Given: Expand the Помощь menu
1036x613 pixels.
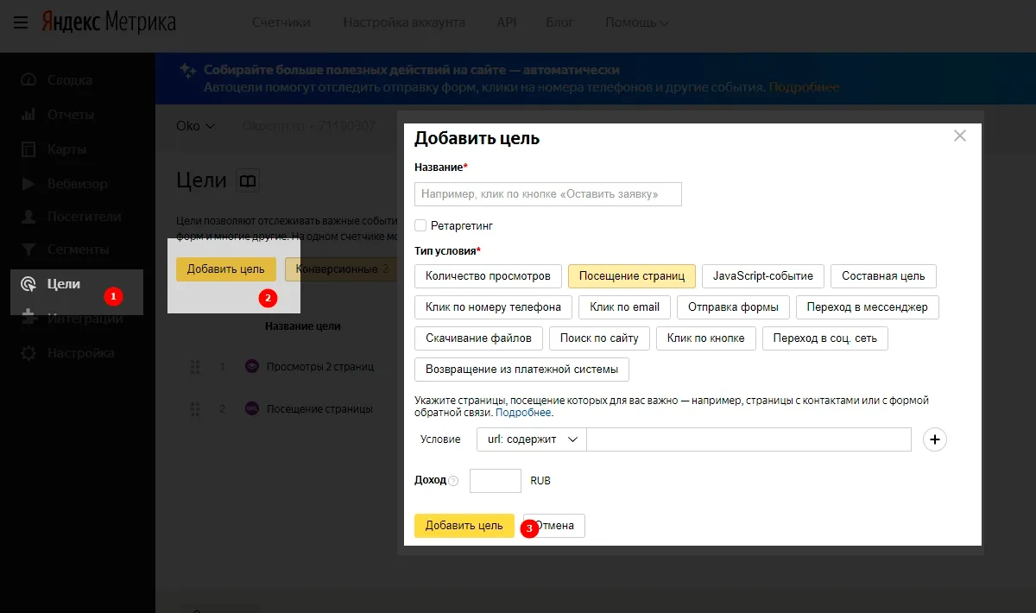Looking at the screenshot, I should point(636,22).
